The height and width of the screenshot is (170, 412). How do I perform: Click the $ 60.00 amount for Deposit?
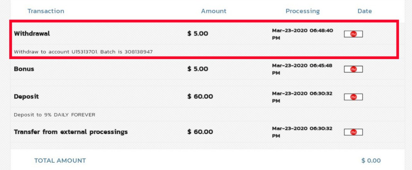click(200, 96)
